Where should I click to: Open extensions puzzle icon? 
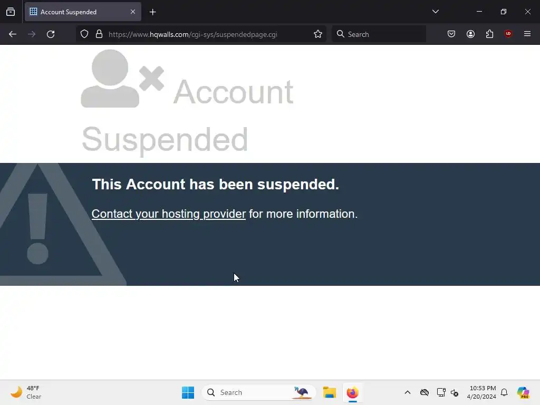489,34
